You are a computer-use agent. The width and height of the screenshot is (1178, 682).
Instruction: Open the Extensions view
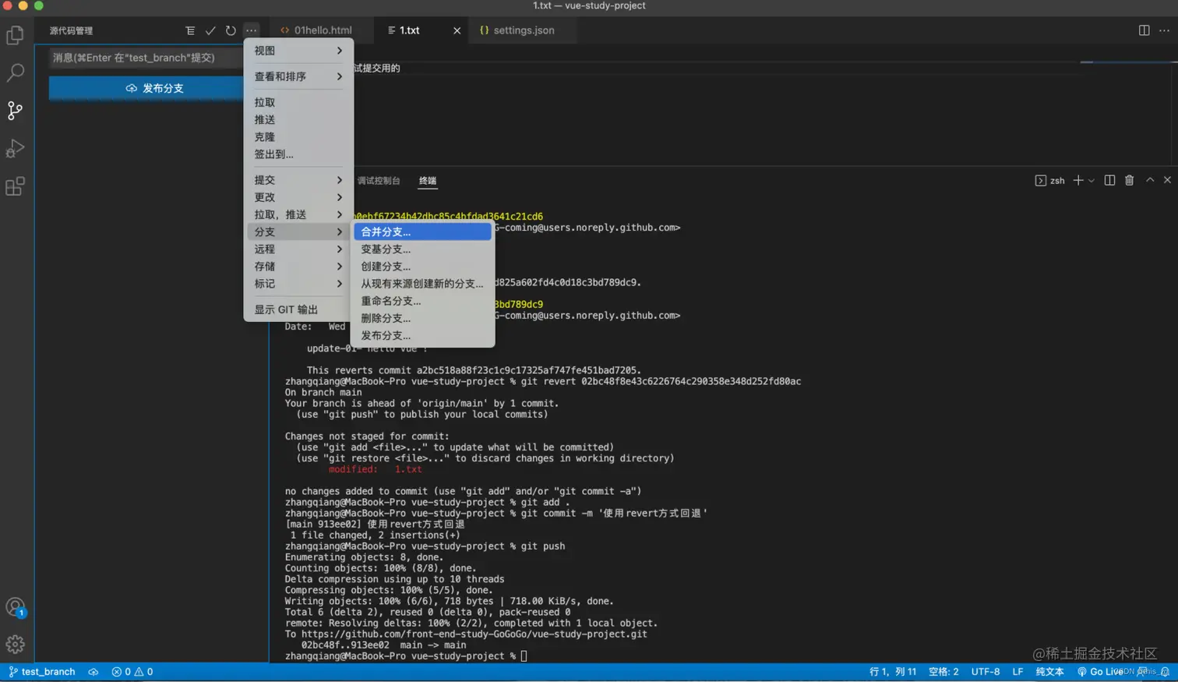pyautogui.click(x=15, y=186)
